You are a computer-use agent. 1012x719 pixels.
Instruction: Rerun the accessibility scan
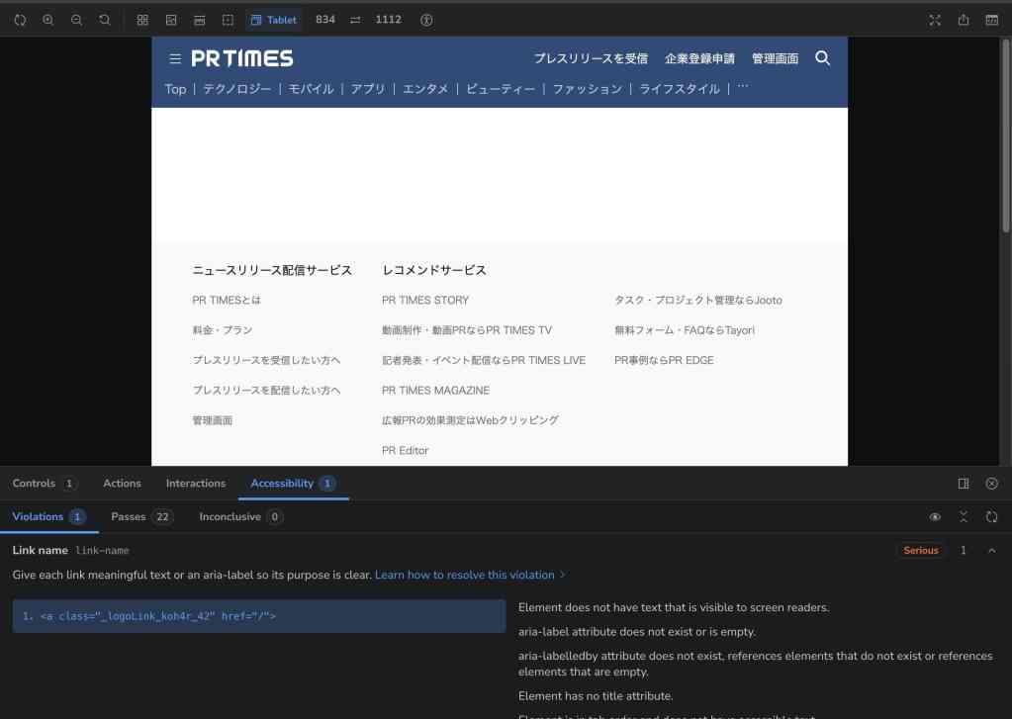991,517
